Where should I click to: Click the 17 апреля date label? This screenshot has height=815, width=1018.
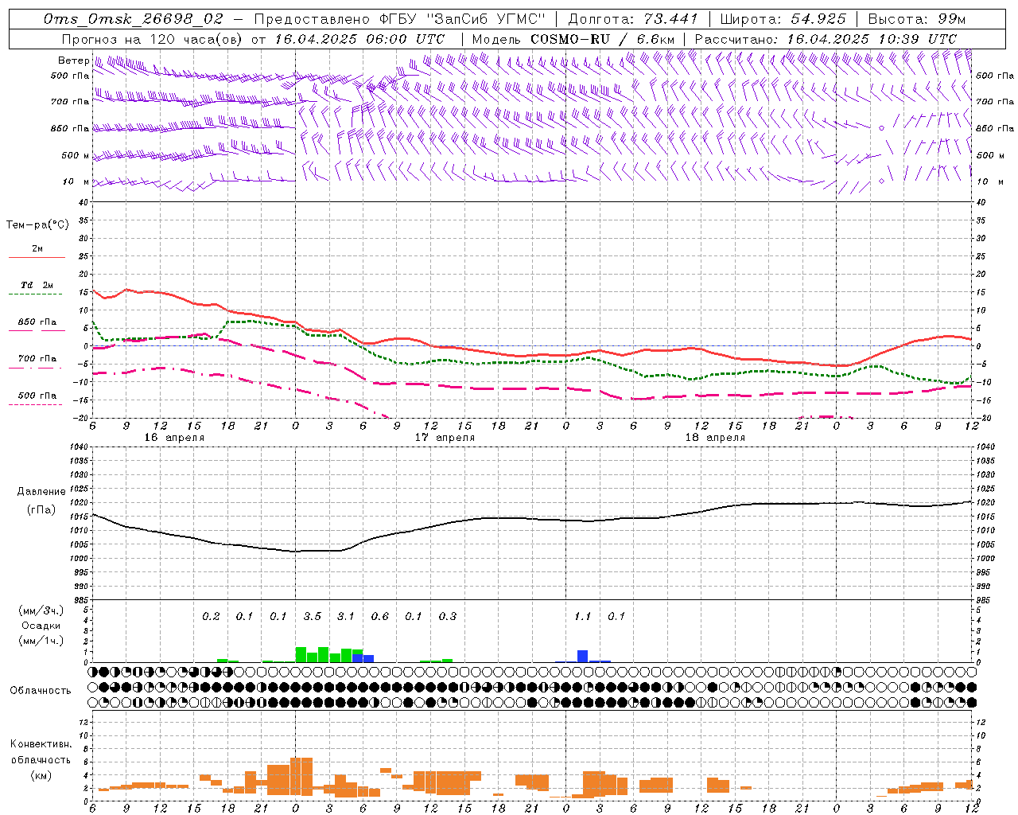click(x=445, y=438)
